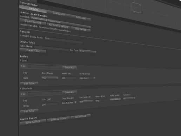
Task: Click the Create GameDB button
Action: pos(33,22)
